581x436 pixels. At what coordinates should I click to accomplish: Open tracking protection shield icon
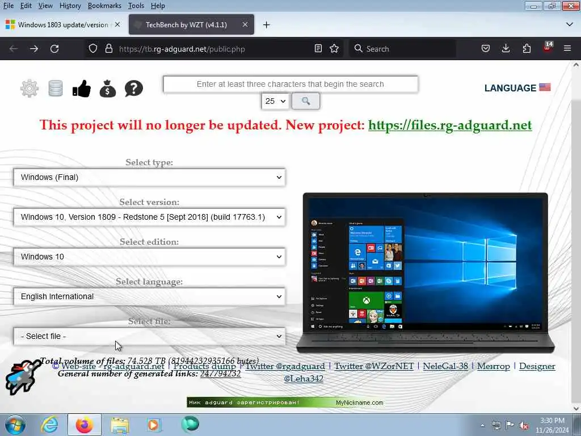coord(93,49)
